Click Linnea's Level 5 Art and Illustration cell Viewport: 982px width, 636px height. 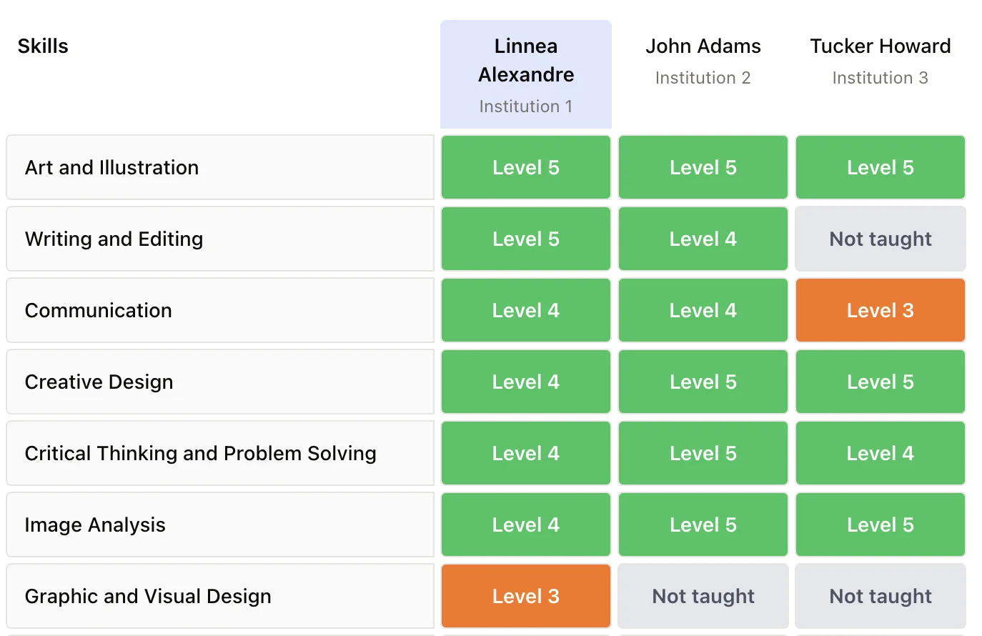(x=526, y=167)
